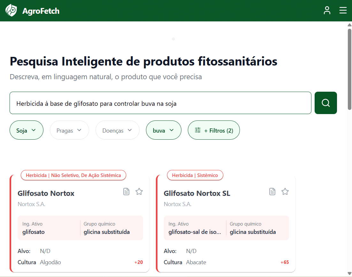This screenshot has height=277, width=352.
Task: Open the AgroFetch hamburger menu
Action: [343, 10]
